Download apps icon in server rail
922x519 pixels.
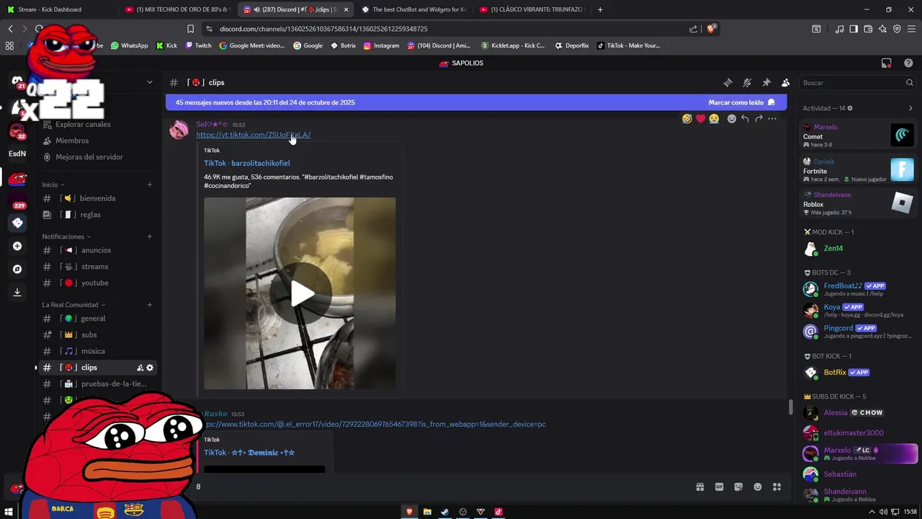point(17,292)
